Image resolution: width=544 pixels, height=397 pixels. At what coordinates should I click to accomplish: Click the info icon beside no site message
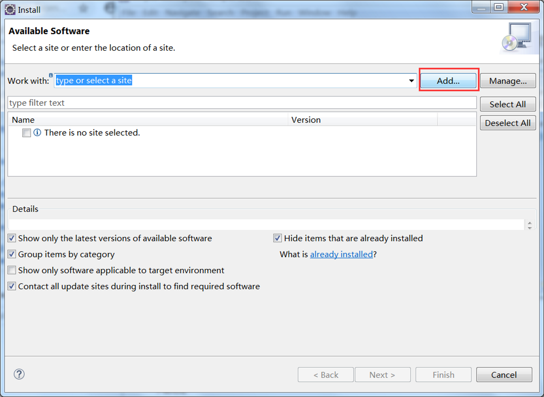click(38, 133)
